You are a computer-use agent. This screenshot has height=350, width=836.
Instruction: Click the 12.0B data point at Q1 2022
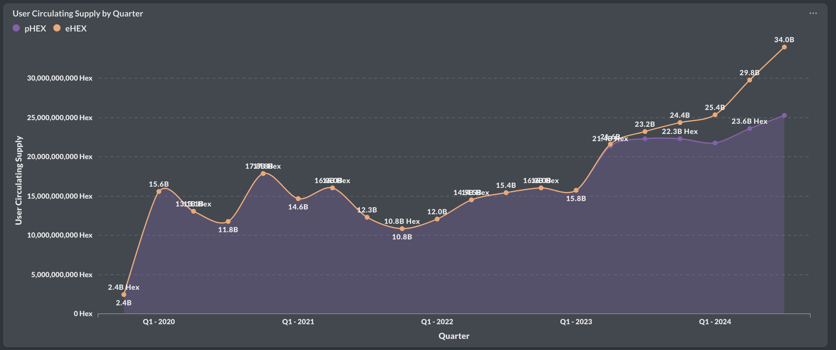(x=437, y=219)
